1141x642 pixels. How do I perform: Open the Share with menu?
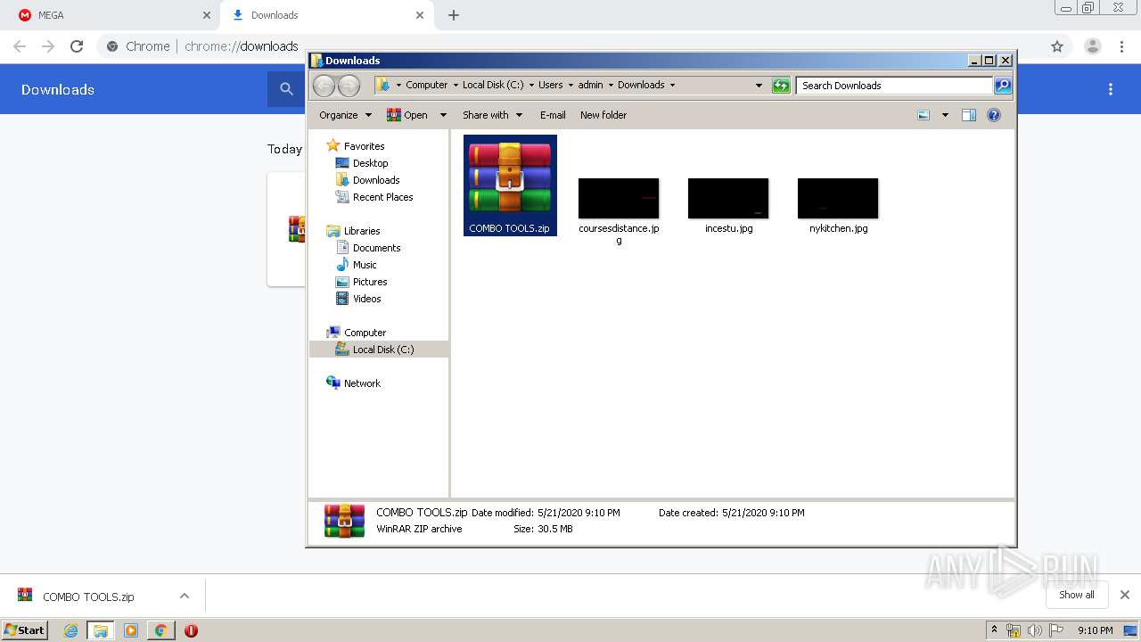pos(491,115)
